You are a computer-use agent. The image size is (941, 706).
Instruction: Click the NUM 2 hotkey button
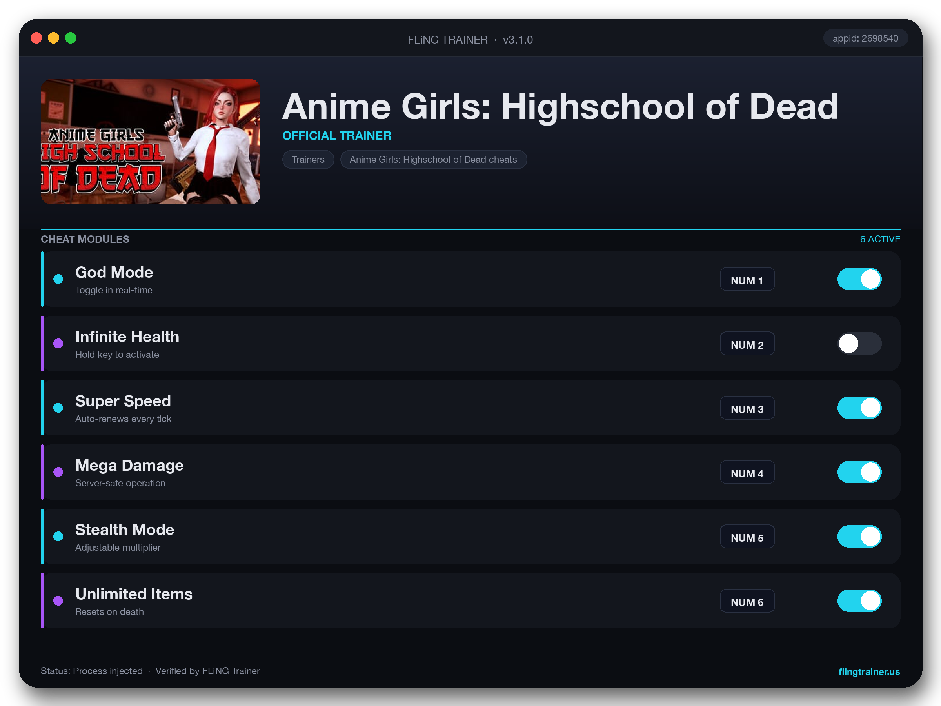(747, 344)
